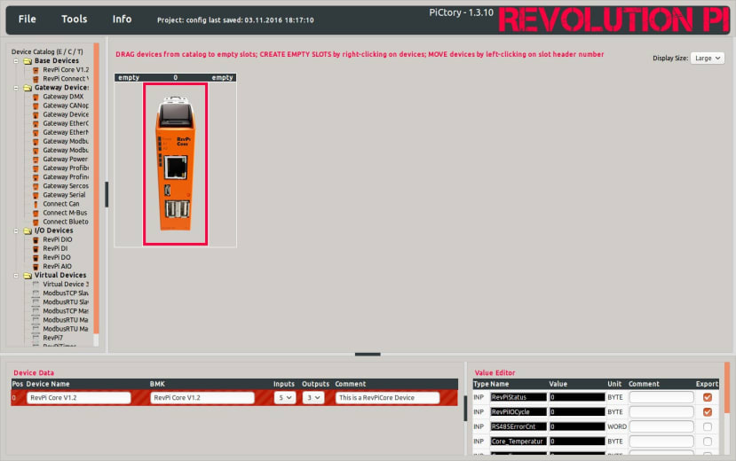
Task: Edit the Device Data comment field
Action: coord(388,398)
